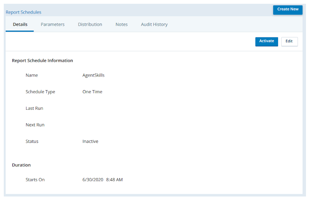Click the Report Schedule Information heading
This screenshot has height=198, width=309.
pos(42,61)
